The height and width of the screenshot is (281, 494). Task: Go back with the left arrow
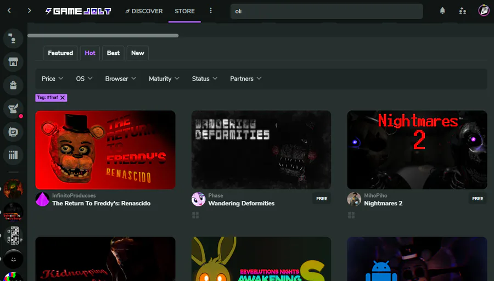[x=9, y=11]
